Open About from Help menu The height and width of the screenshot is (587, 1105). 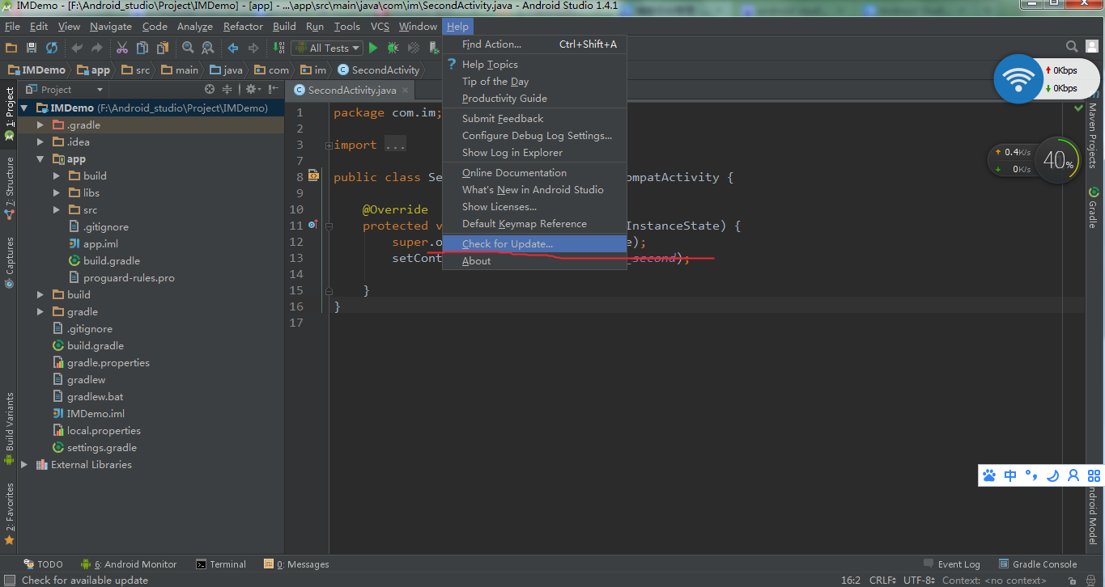coord(534,261)
